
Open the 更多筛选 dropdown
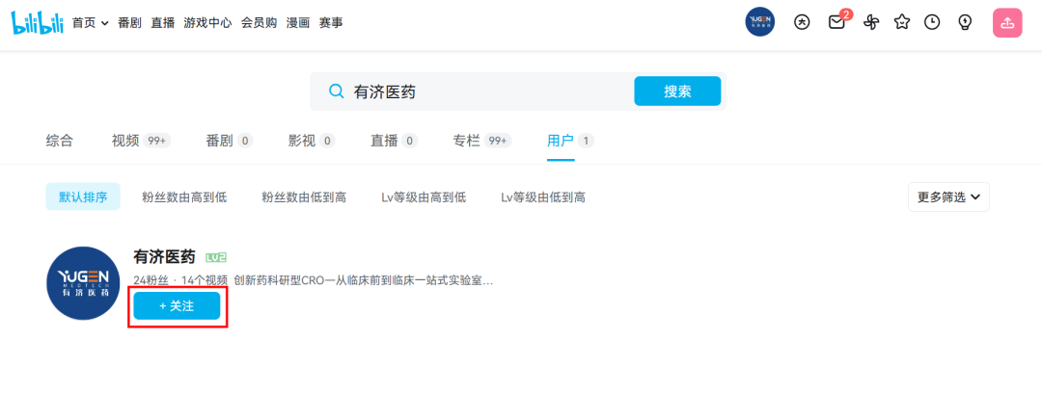coord(948,197)
